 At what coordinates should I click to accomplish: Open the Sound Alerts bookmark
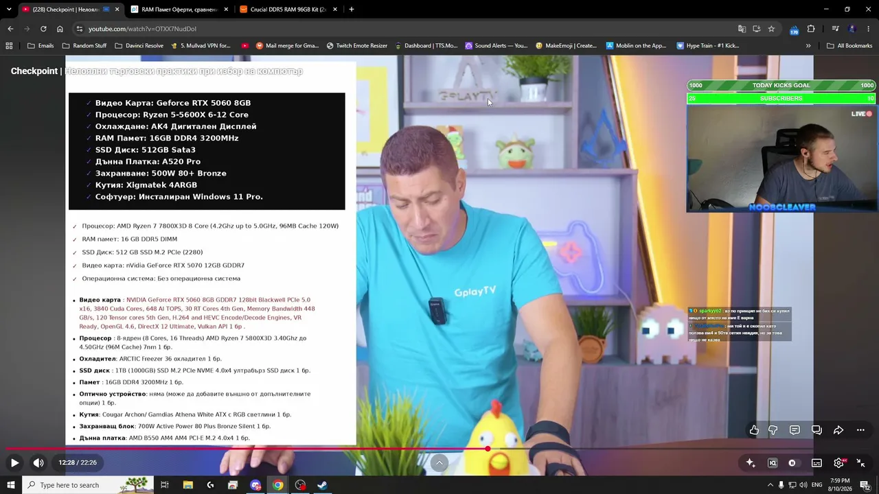pos(496,46)
